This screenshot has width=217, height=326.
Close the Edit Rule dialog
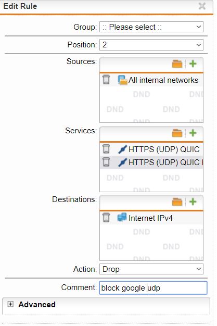(202, 6)
